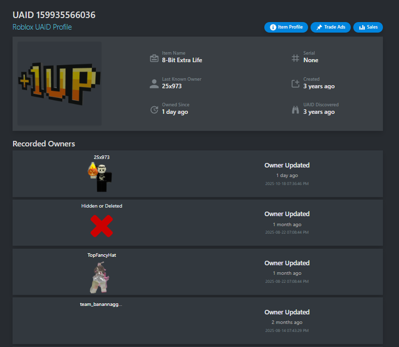
Task: Open the Trade Ads button
Action: click(x=331, y=27)
